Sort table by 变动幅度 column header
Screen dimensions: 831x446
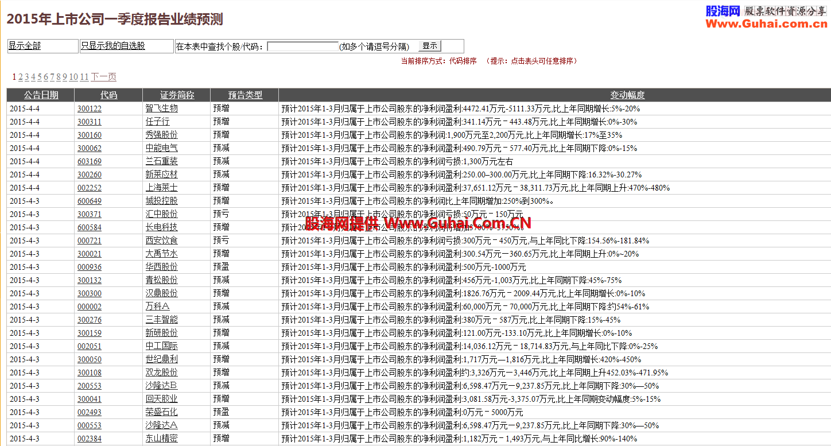627,95
